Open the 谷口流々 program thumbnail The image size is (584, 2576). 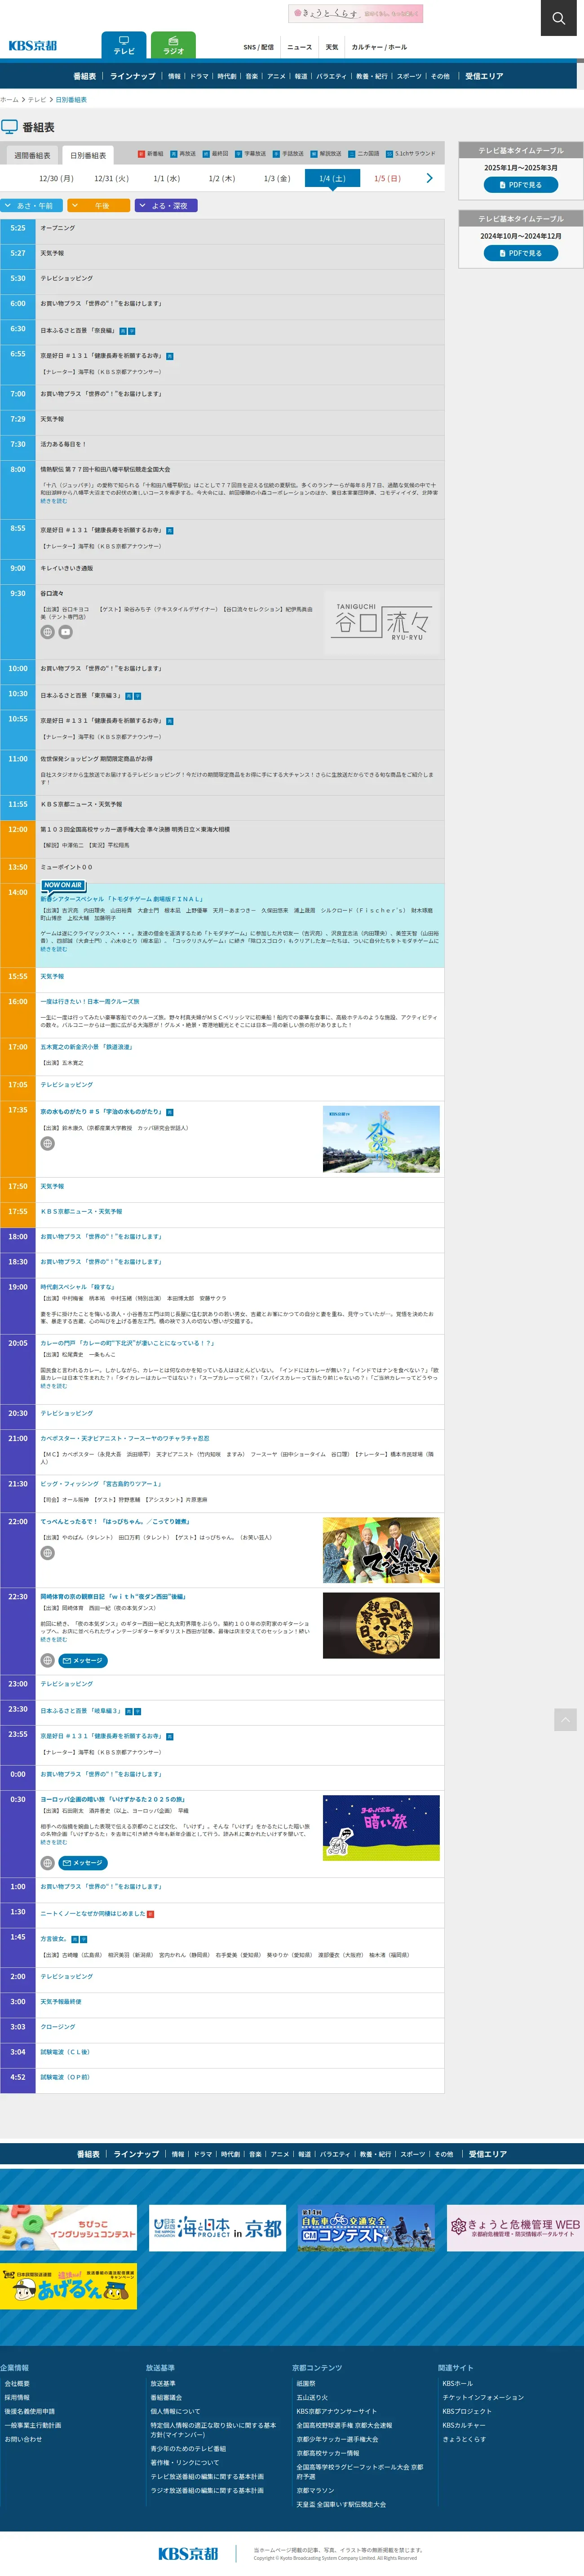pyautogui.click(x=382, y=622)
